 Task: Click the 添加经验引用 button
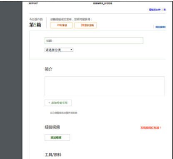(x=58, y=103)
